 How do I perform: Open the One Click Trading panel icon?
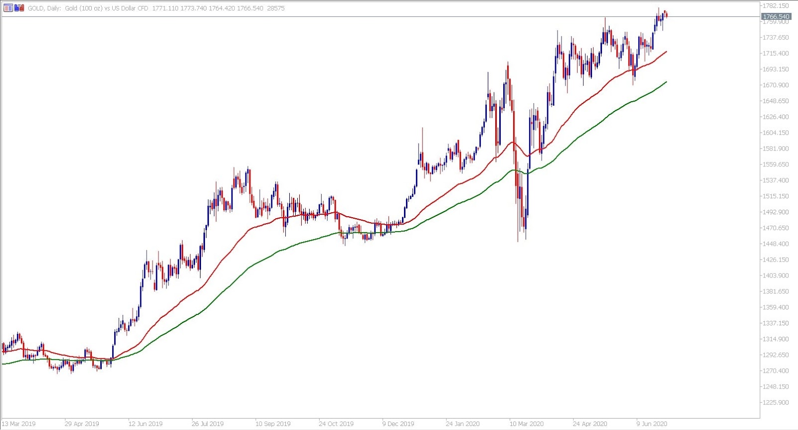click(x=8, y=8)
